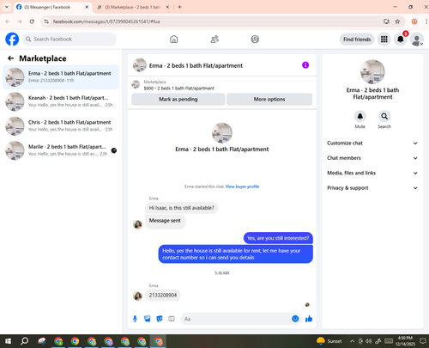Select the message "Hi Isaac, is this still available?"
Screen dimensions: 429x348
(181, 208)
